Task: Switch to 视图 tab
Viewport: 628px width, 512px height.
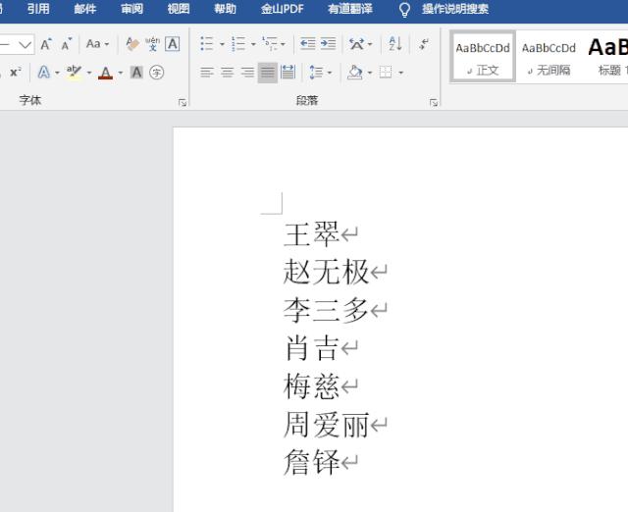Action: click(179, 9)
